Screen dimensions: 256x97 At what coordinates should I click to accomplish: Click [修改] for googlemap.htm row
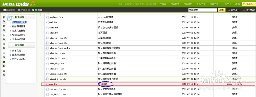pyautogui.click(x=235, y=17)
